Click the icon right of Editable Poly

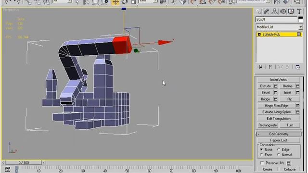[299, 34]
